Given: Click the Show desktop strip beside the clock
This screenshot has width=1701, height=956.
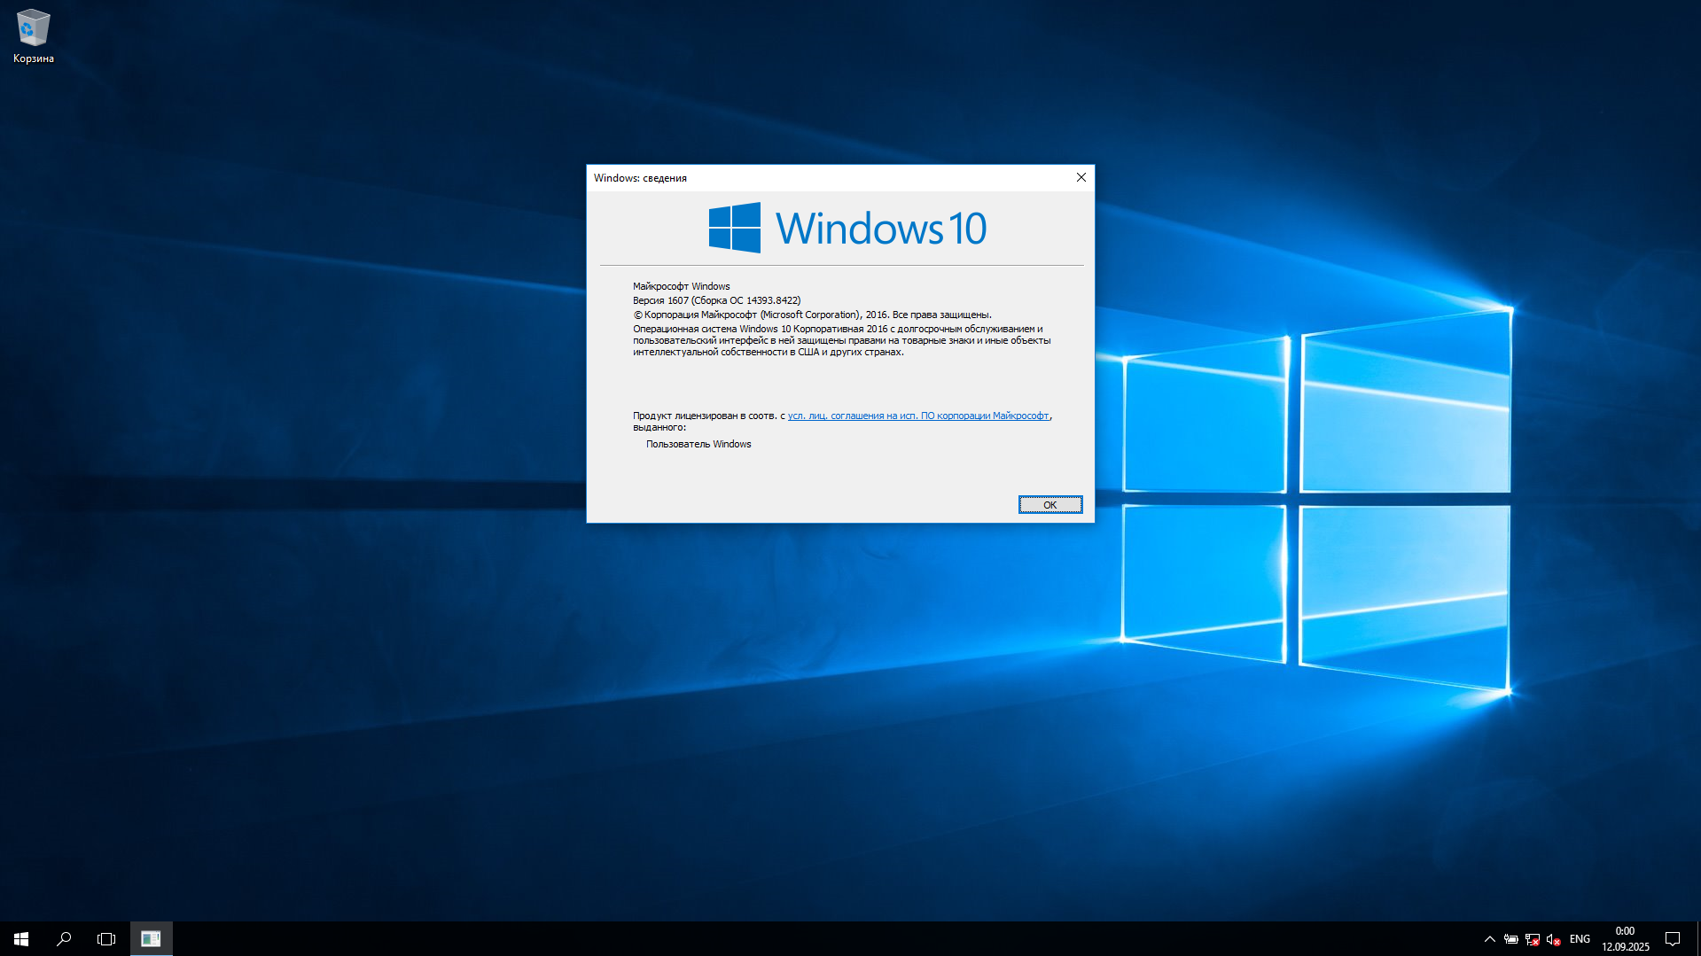Looking at the screenshot, I should click(x=1698, y=939).
